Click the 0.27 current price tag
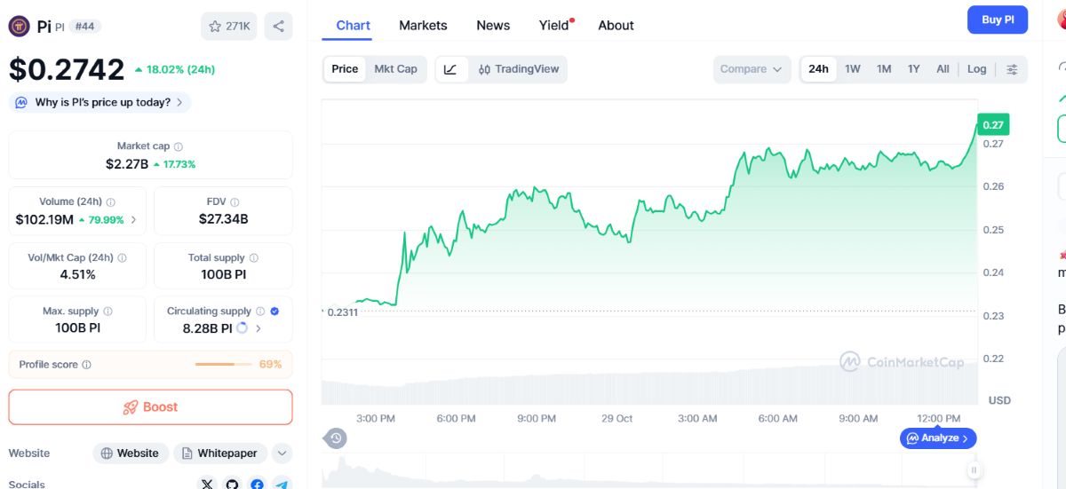 [992, 125]
